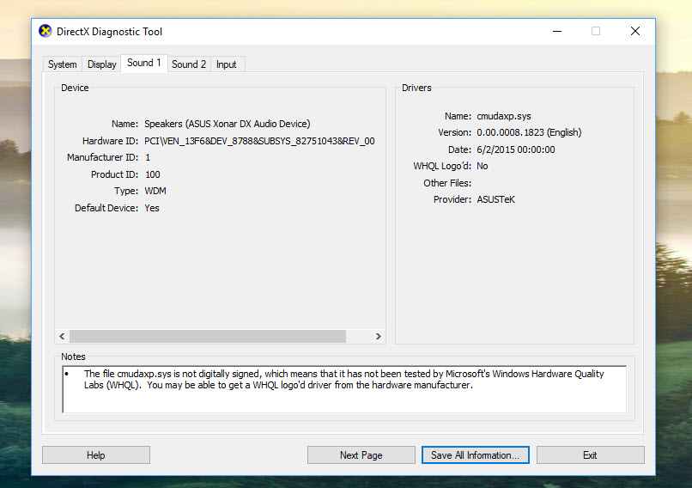The height and width of the screenshot is (488, 692).
Task: Open the Input tab
Action: [227, 64]
